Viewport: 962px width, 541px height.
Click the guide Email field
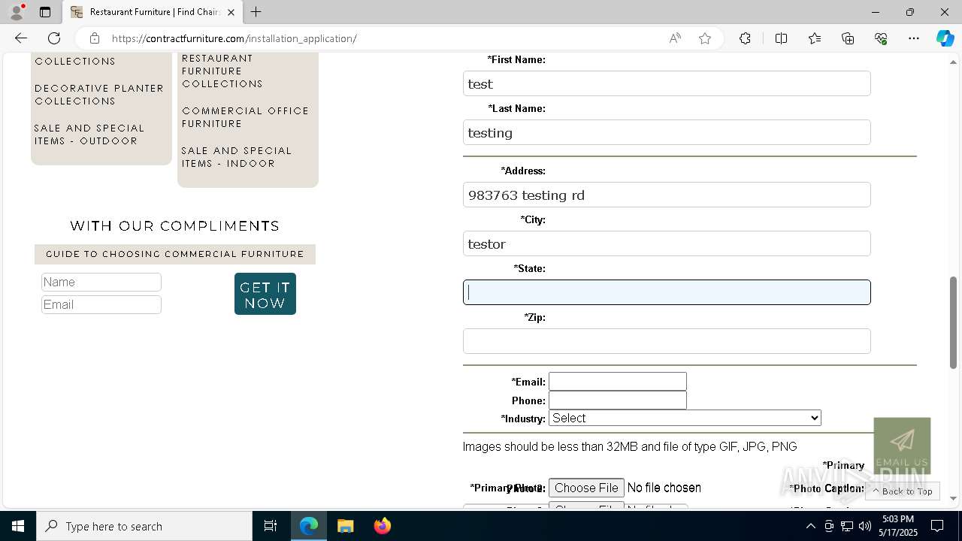[x=101, y=304]
